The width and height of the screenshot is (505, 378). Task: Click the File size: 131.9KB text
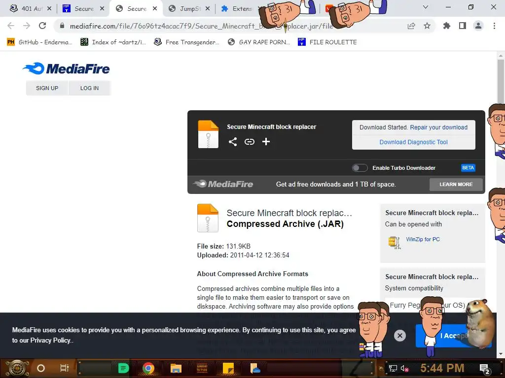coord(223,246)
